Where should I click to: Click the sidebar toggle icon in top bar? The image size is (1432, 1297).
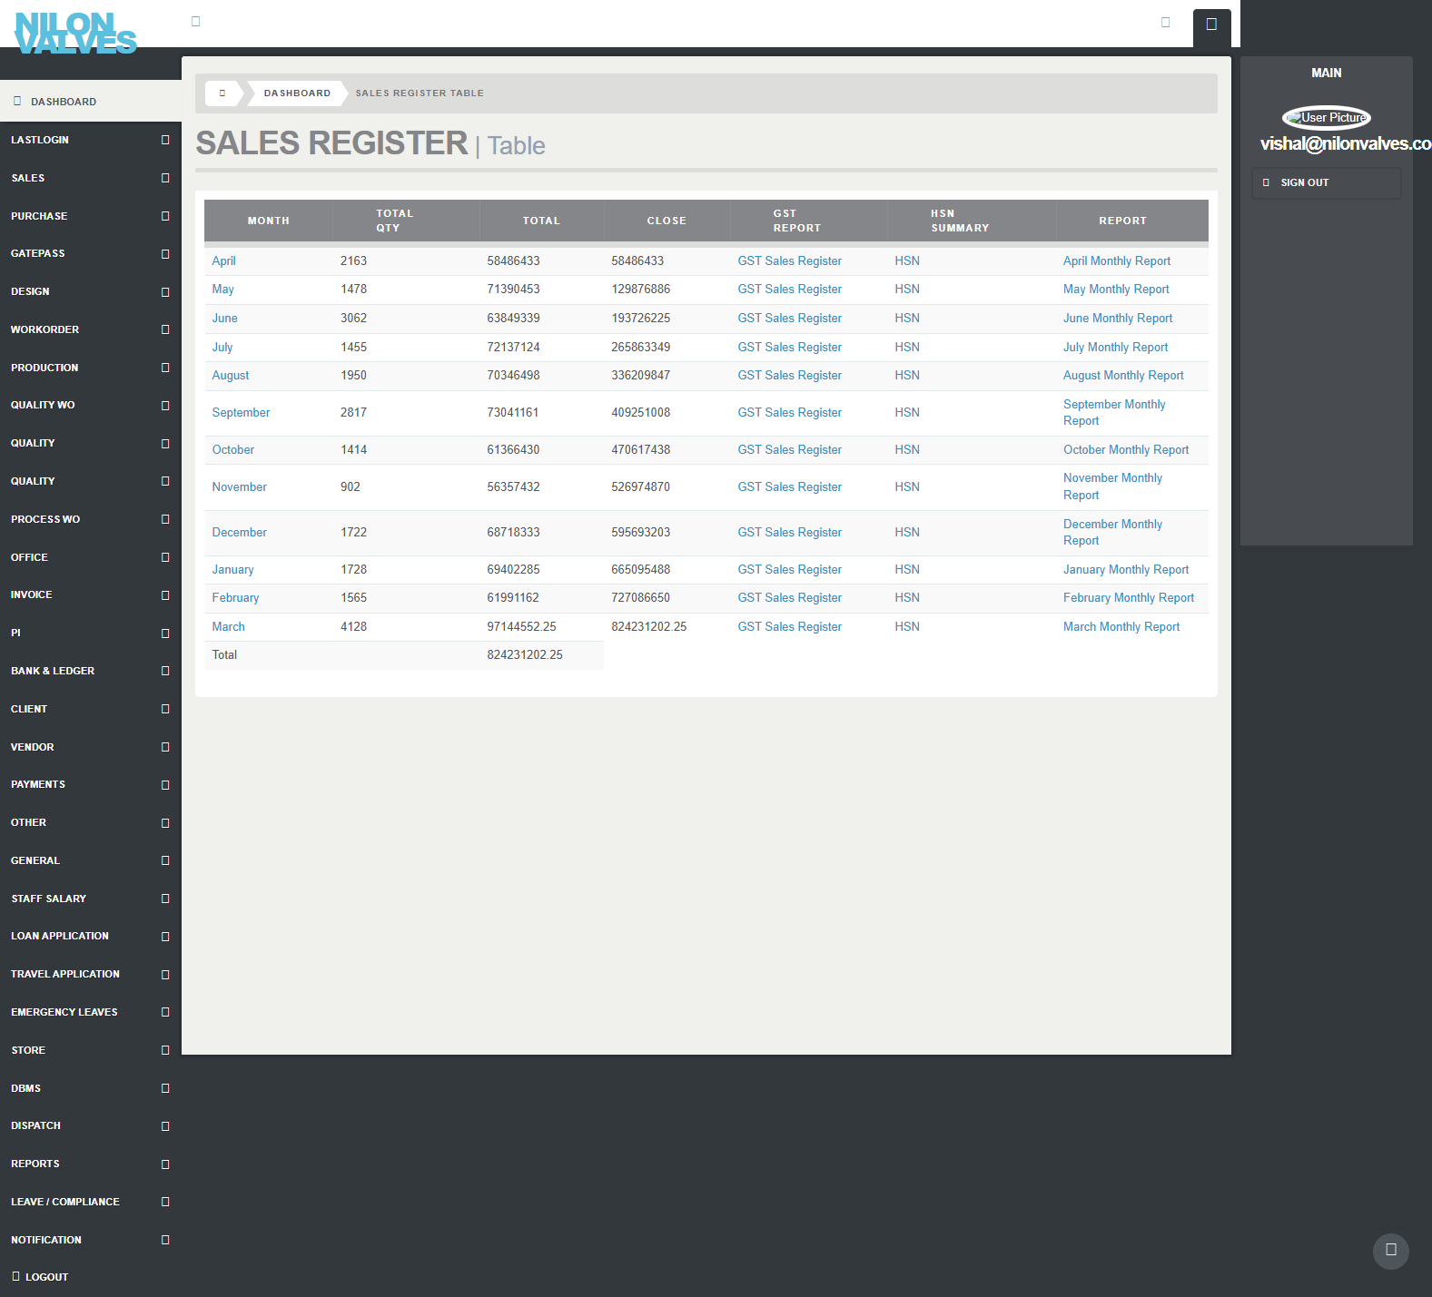point(195,22)
